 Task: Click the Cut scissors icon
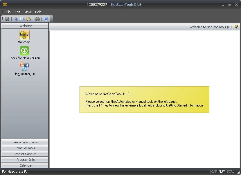coord(16,19)
